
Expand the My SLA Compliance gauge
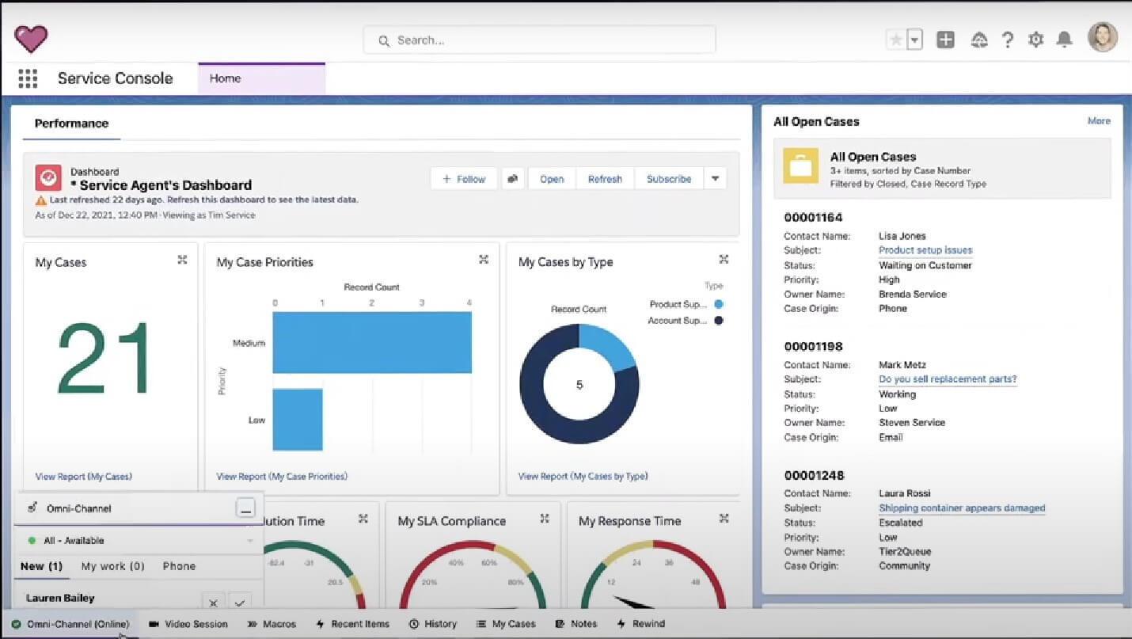point(545,519)
